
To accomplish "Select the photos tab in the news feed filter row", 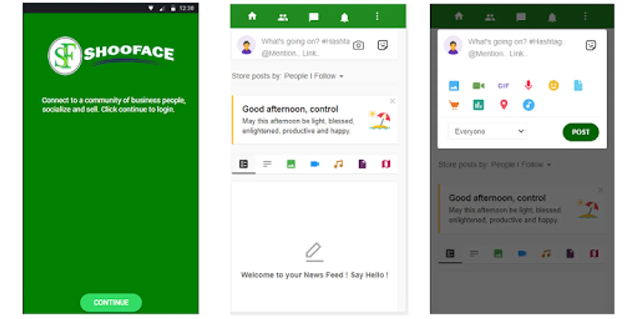I will pos(291,164).
